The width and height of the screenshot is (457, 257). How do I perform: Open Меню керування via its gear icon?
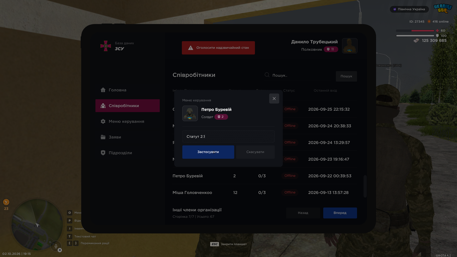pyautogui.click(x=103, y=121)
